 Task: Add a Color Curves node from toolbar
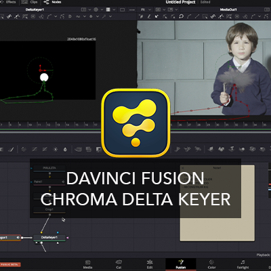pos(35,149)
